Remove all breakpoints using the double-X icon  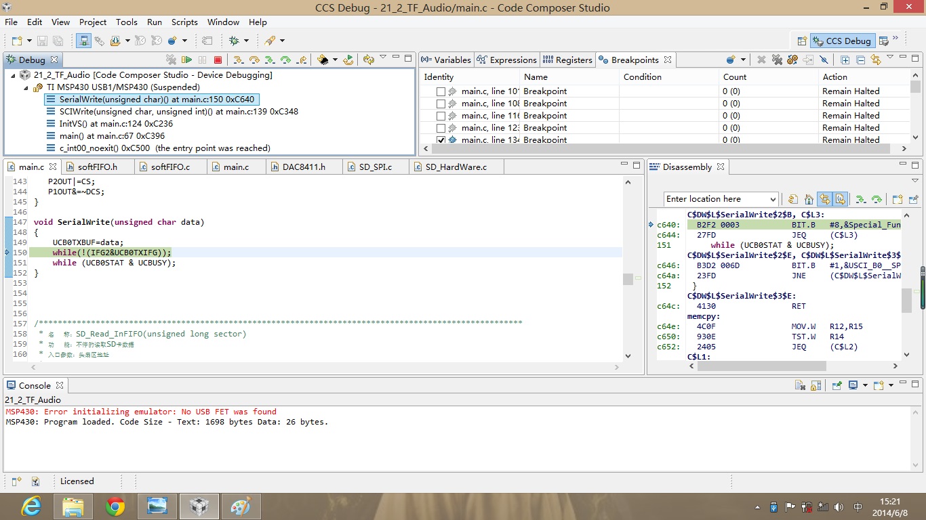[777, 60]
